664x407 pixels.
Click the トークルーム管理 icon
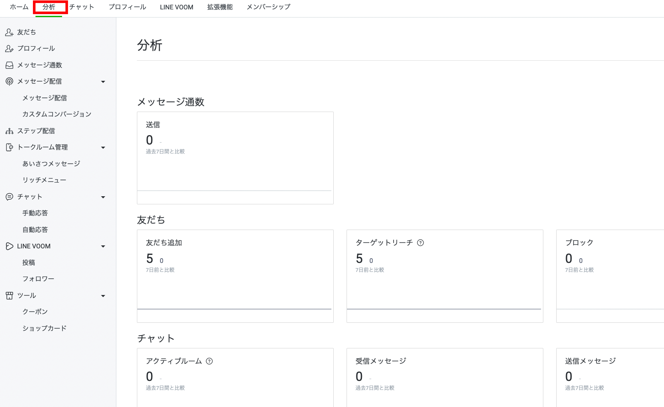[x=9, y=147]
